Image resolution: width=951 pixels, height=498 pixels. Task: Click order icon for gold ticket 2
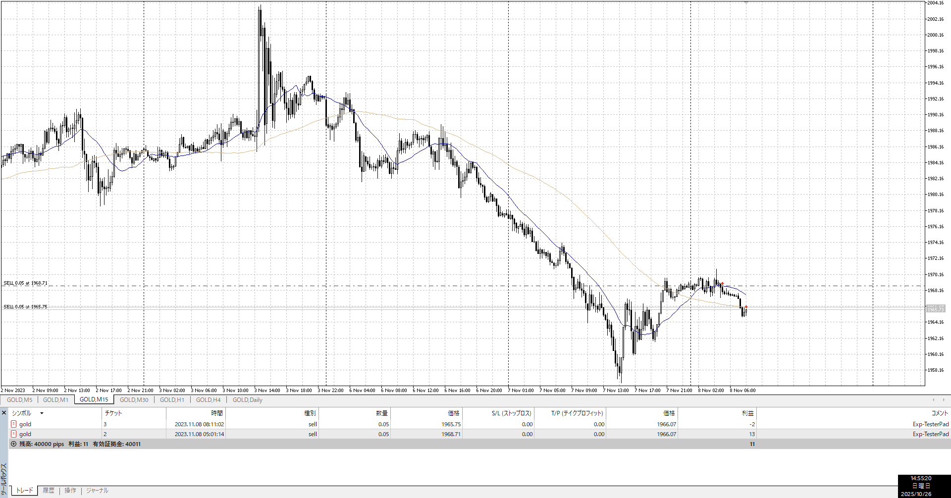14,434
